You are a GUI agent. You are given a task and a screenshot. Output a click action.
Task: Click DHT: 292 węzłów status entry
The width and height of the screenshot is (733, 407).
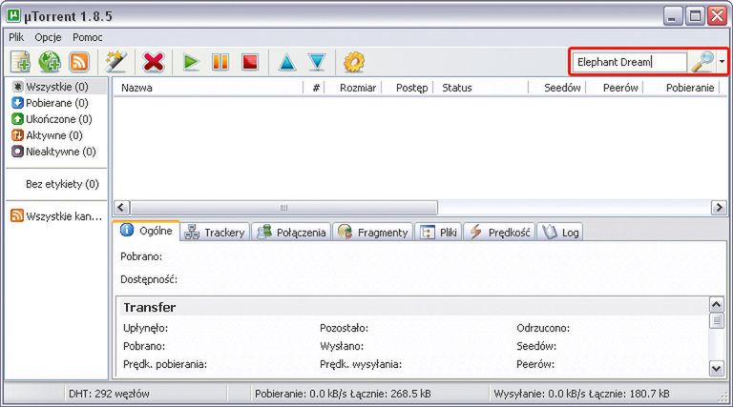click(109, 394)
